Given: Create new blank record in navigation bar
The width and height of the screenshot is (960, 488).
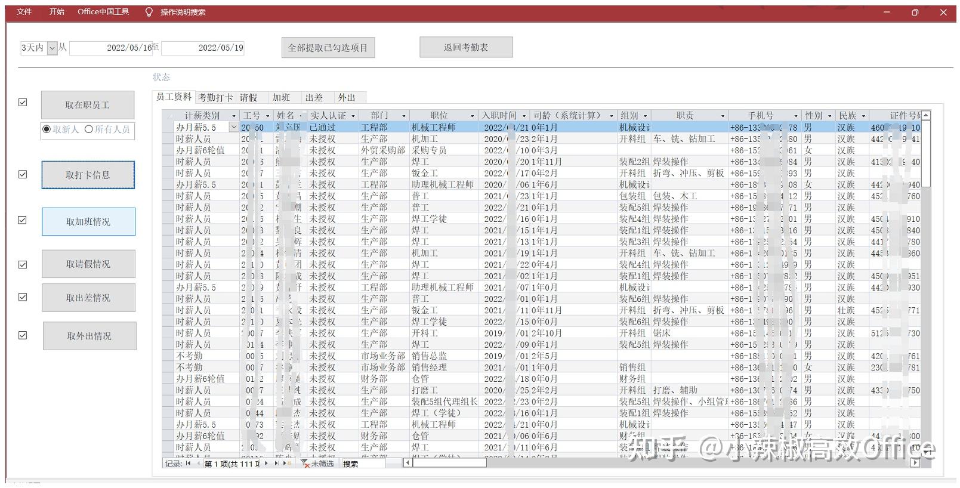Looking at the screenshot, I should click(x=288, y=464).
